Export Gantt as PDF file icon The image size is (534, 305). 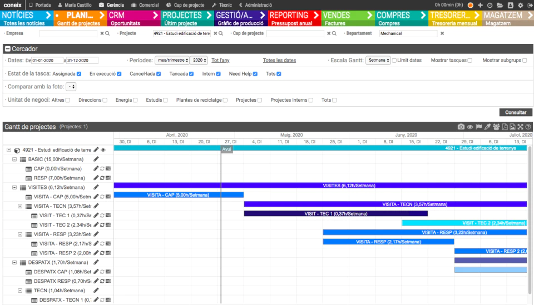(x=505, y=127)
